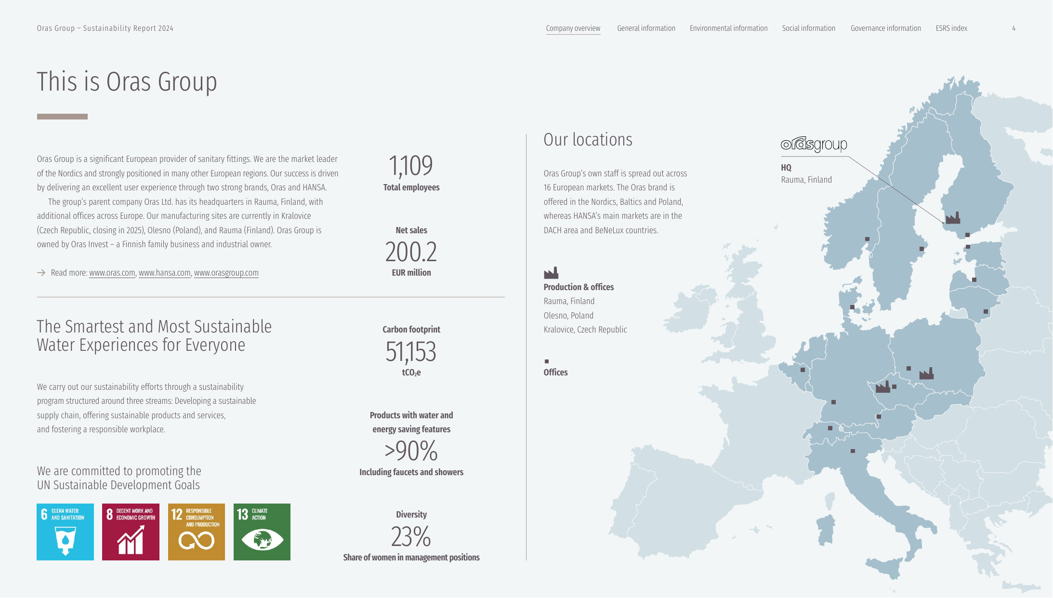
Task: Follow the www.oras.com link
Action: pos(112,273)
